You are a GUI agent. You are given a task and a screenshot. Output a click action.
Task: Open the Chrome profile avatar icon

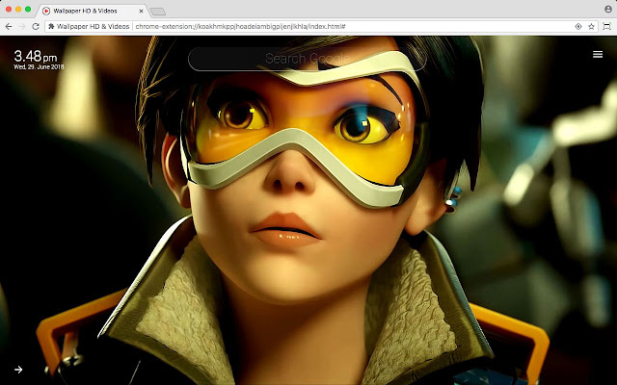(608, 9)
